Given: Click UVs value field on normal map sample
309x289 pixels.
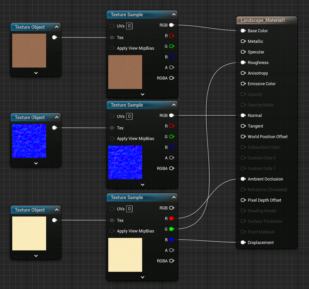Looking at the screenshot, I should point(129,116).
